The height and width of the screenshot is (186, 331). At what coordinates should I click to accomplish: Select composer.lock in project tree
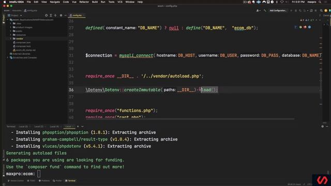pos(22,46)
